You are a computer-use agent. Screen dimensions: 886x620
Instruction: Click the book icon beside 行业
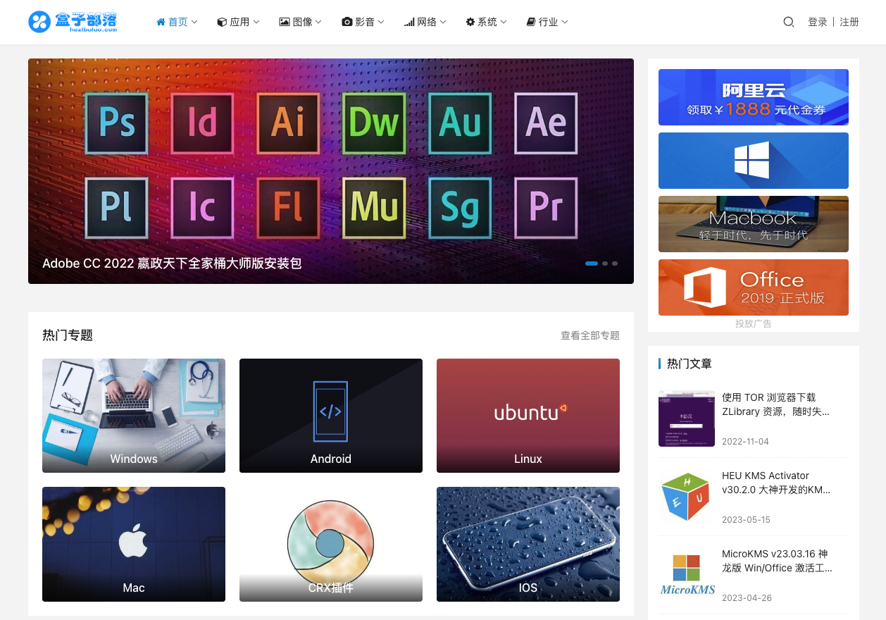(x=531, y=22)
